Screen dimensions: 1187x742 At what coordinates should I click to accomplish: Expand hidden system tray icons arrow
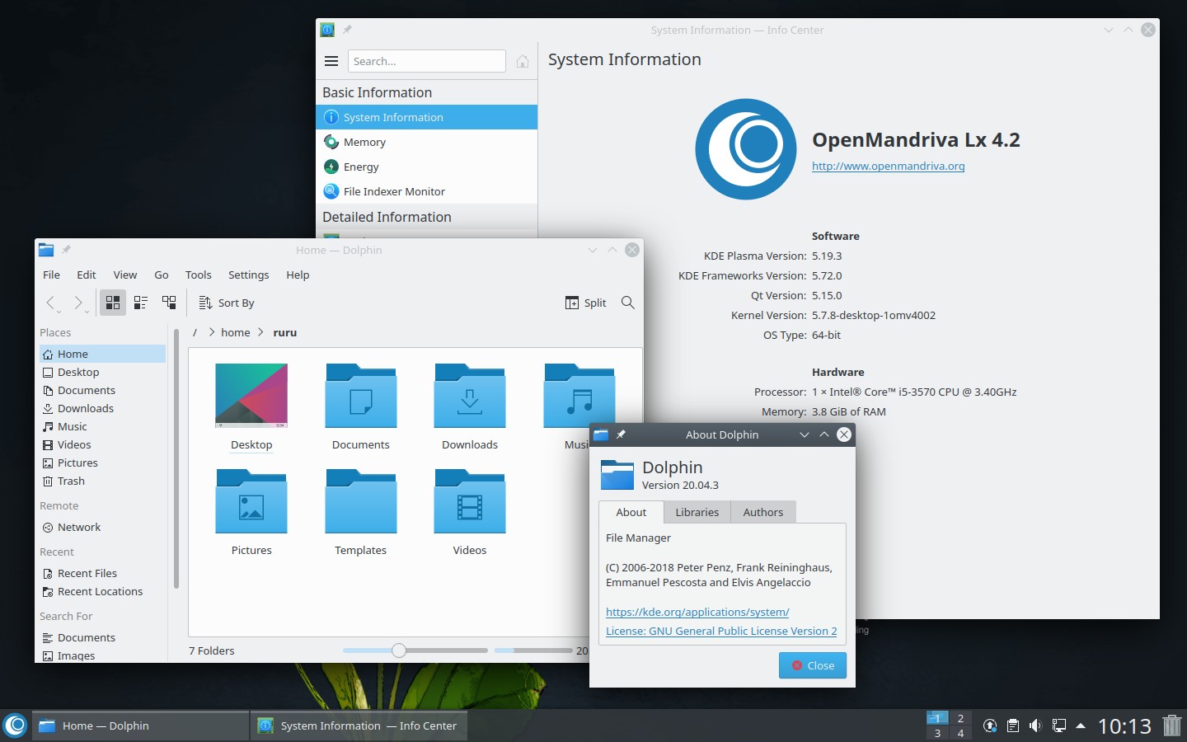point(1081,726)
